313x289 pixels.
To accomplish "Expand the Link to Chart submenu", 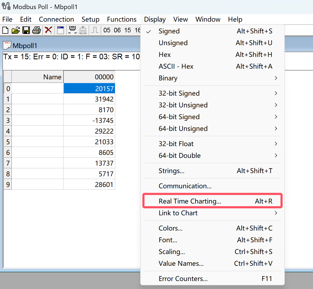I will point(212,213).
